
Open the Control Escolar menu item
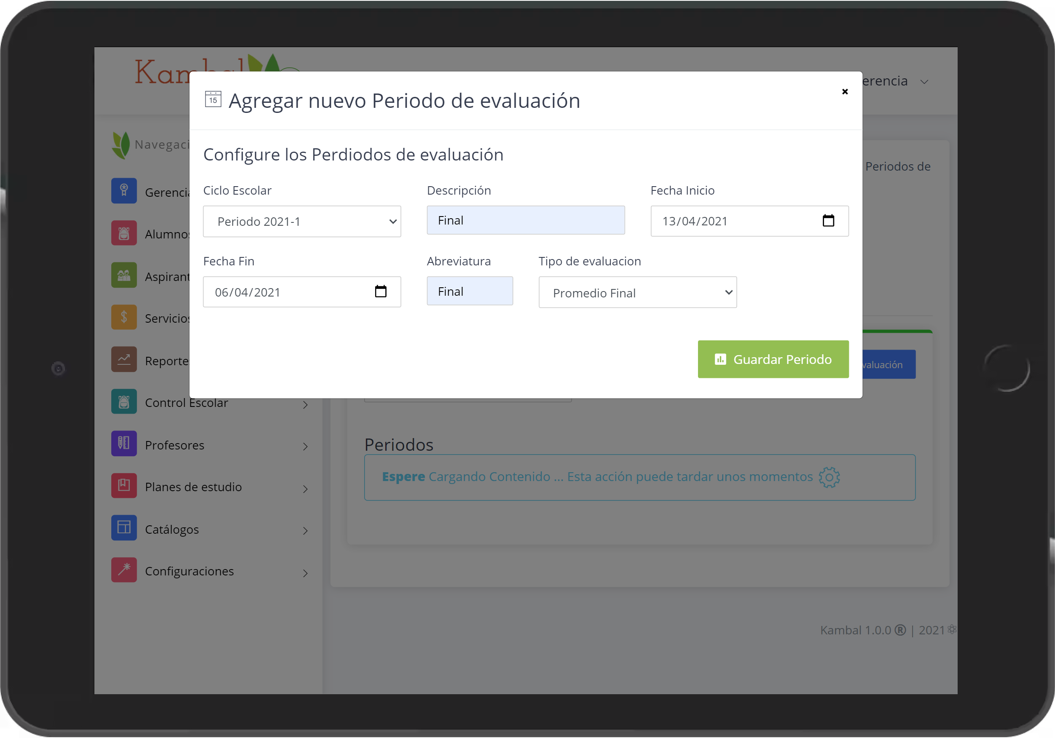[x=210, y=403]
